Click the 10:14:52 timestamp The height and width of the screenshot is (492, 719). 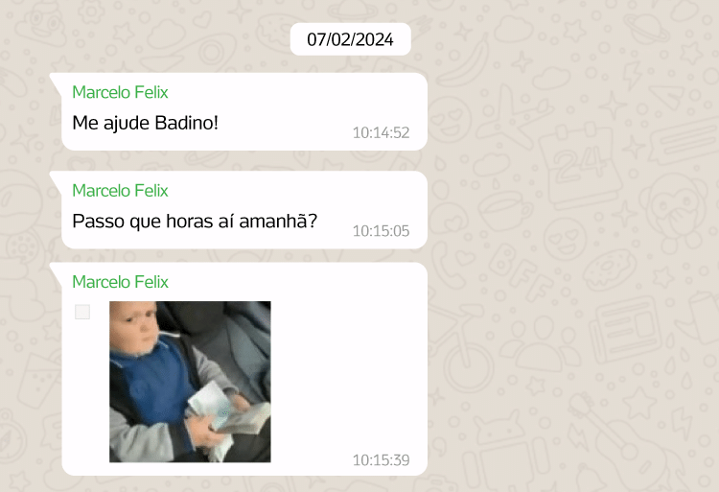click(x=381, y=132)
